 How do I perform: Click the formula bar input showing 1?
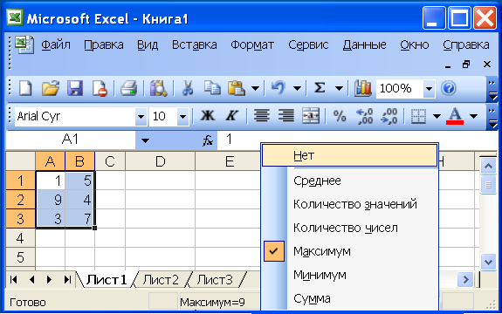click(x=358, y=140)
